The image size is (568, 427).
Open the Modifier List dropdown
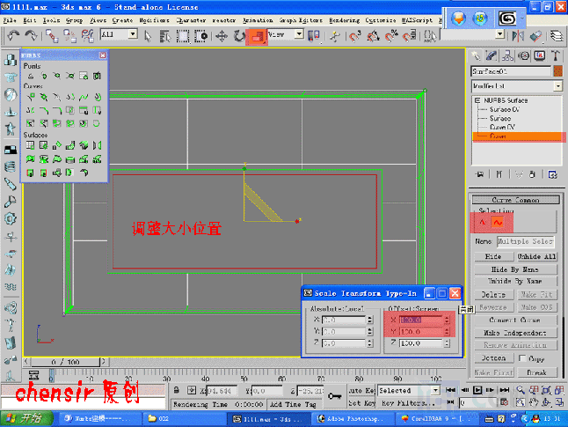pos(557,86)
